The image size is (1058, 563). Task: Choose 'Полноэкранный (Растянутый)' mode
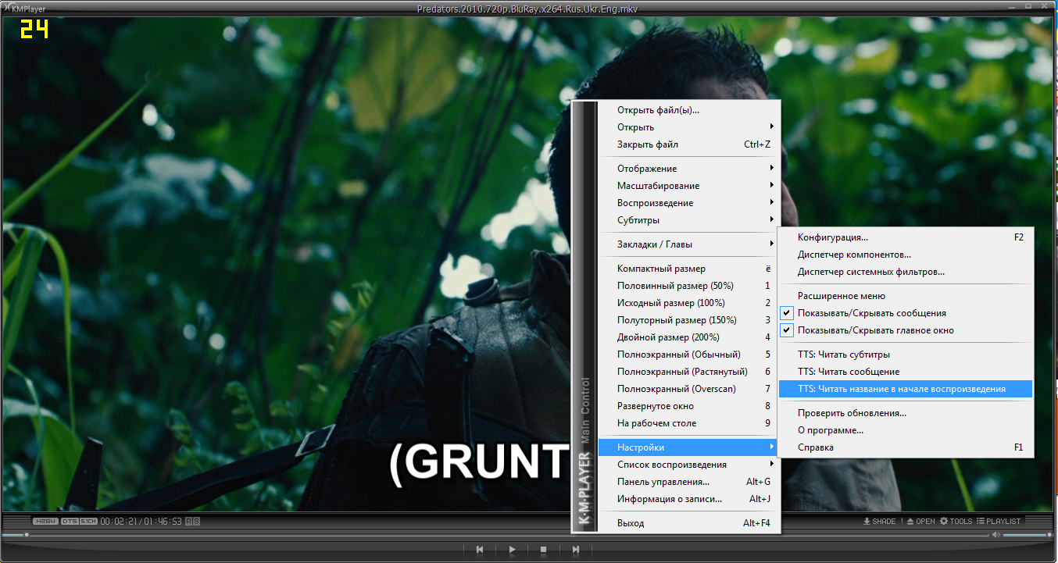[x=688, y=372]
